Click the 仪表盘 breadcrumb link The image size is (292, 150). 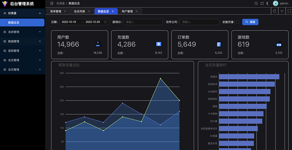point(61,3)
